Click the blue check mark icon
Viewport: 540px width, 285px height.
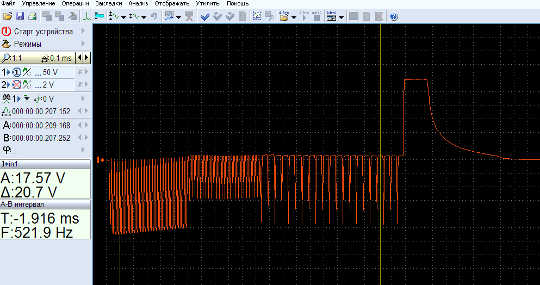[x=205, y=16]
